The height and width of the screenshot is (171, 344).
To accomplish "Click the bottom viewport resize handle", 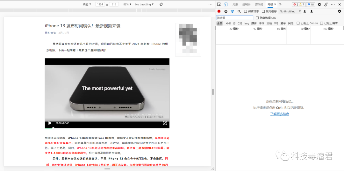I will coord(107,169).
